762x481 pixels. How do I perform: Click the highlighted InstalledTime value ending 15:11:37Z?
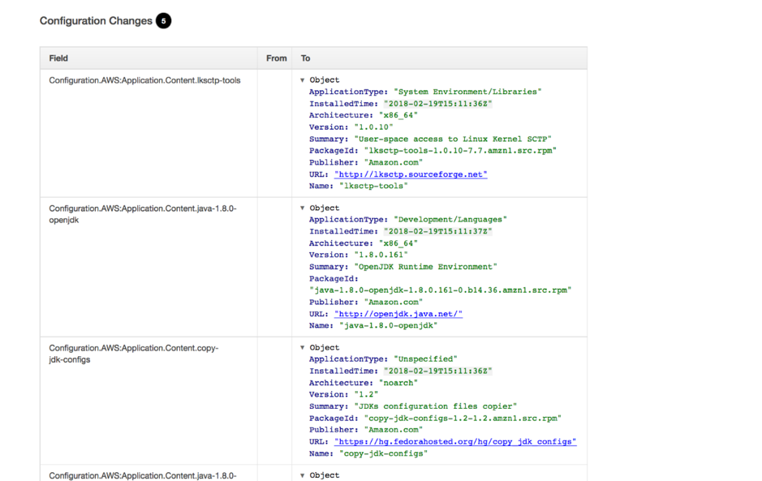(x=437, y=231)
